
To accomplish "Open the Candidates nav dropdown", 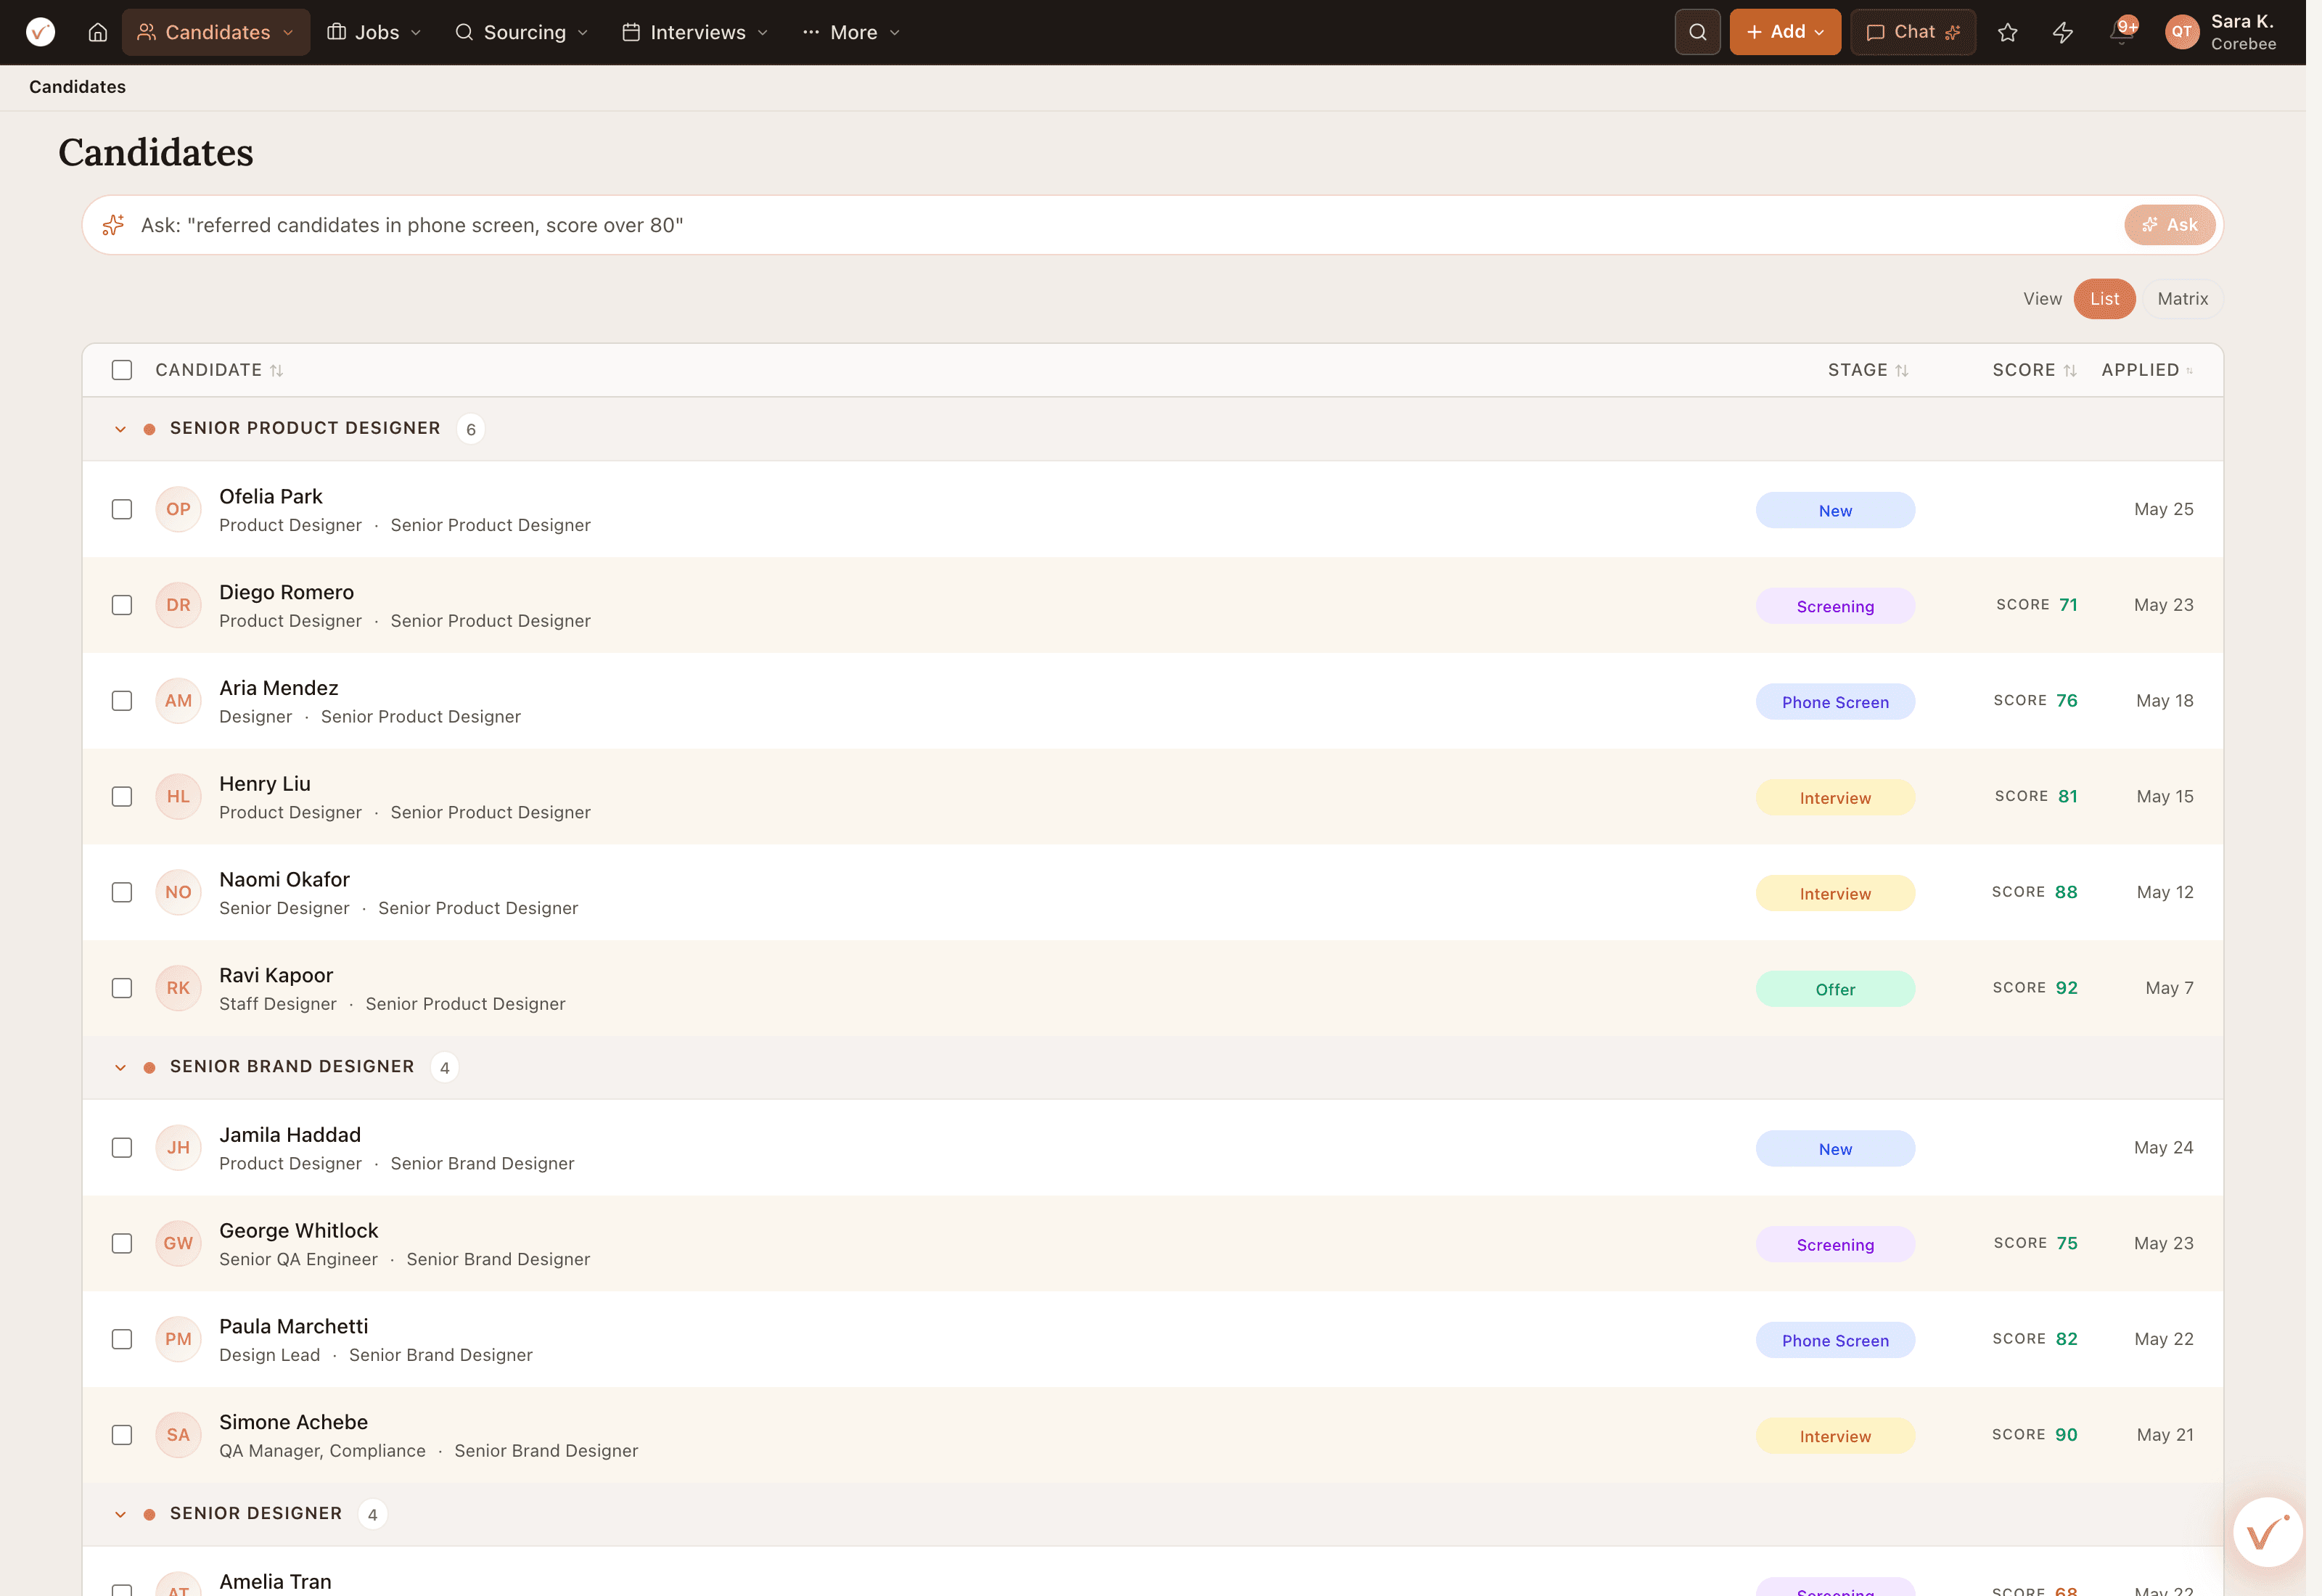I will tap(216, 32).
